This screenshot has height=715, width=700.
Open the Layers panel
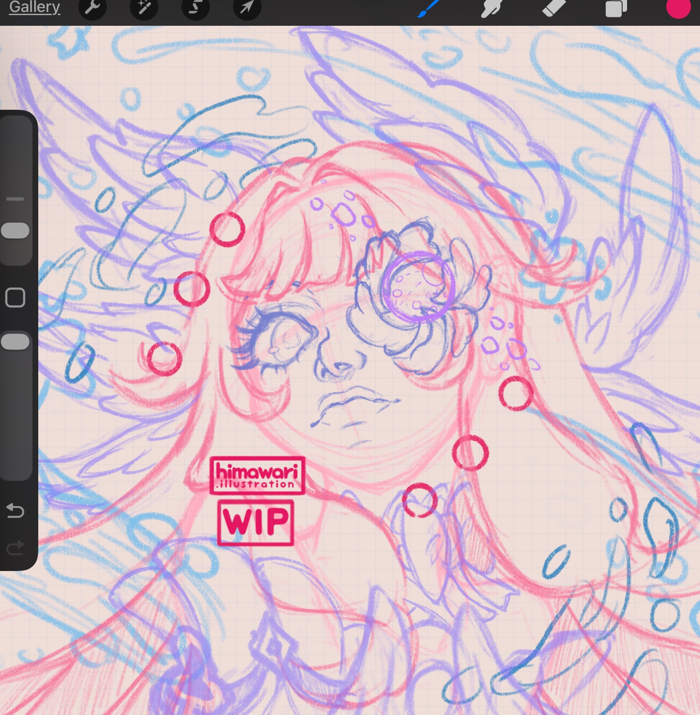click(616, 8)
